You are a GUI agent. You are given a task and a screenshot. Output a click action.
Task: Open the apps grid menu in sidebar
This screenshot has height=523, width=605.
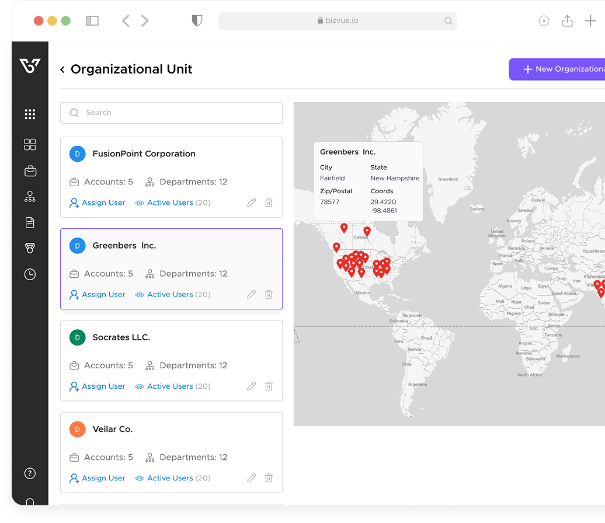[x=30, y=114]
